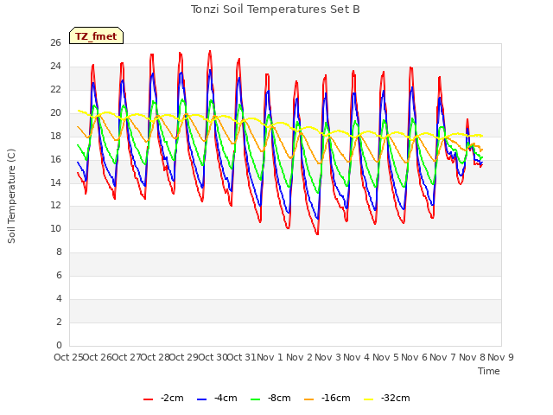Image resolution: width=553 pixels, height=415 pixels.
Task: Click the 6 y-axis tick label
Action: coord(59,275)
